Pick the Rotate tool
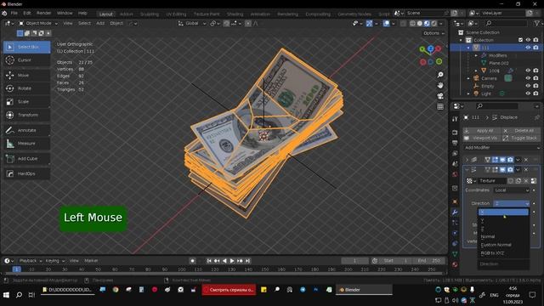The height and width of the screenshot is (306, 544). (x=26, y=88)
